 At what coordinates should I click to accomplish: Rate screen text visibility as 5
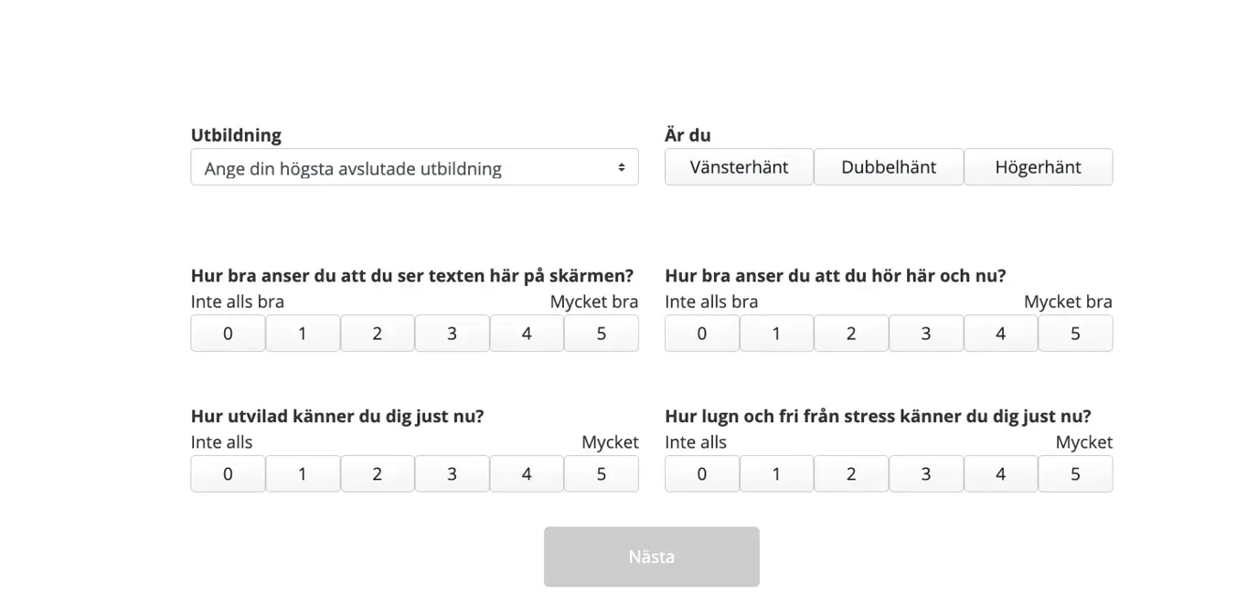[x=601, y=334]
